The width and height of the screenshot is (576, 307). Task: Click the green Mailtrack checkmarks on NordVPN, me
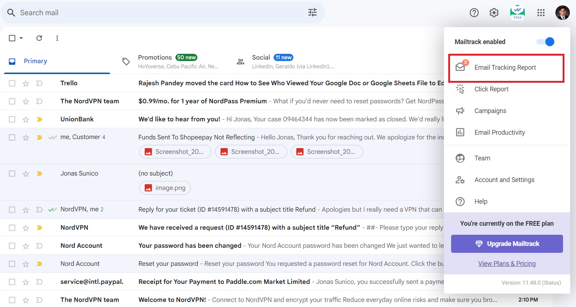[53, 209]
